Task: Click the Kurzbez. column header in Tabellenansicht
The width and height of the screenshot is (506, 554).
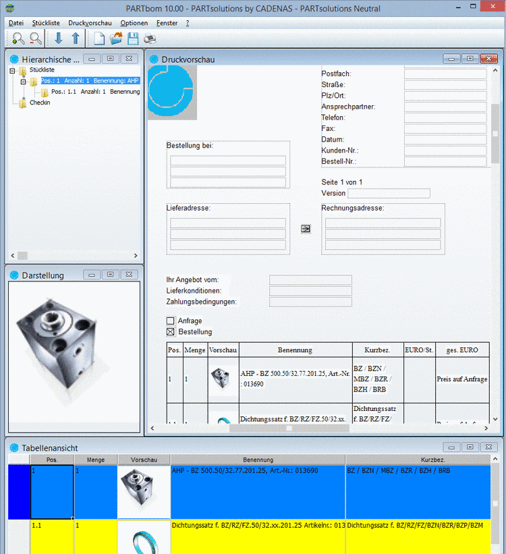Action: (x=418, y=460)
